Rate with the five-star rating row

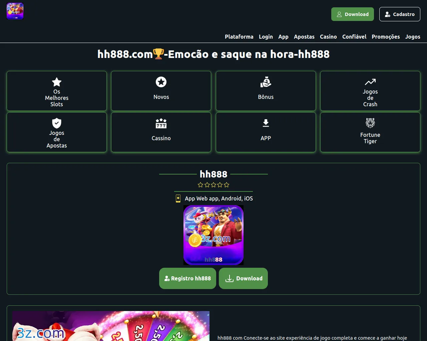click(213, 185)
